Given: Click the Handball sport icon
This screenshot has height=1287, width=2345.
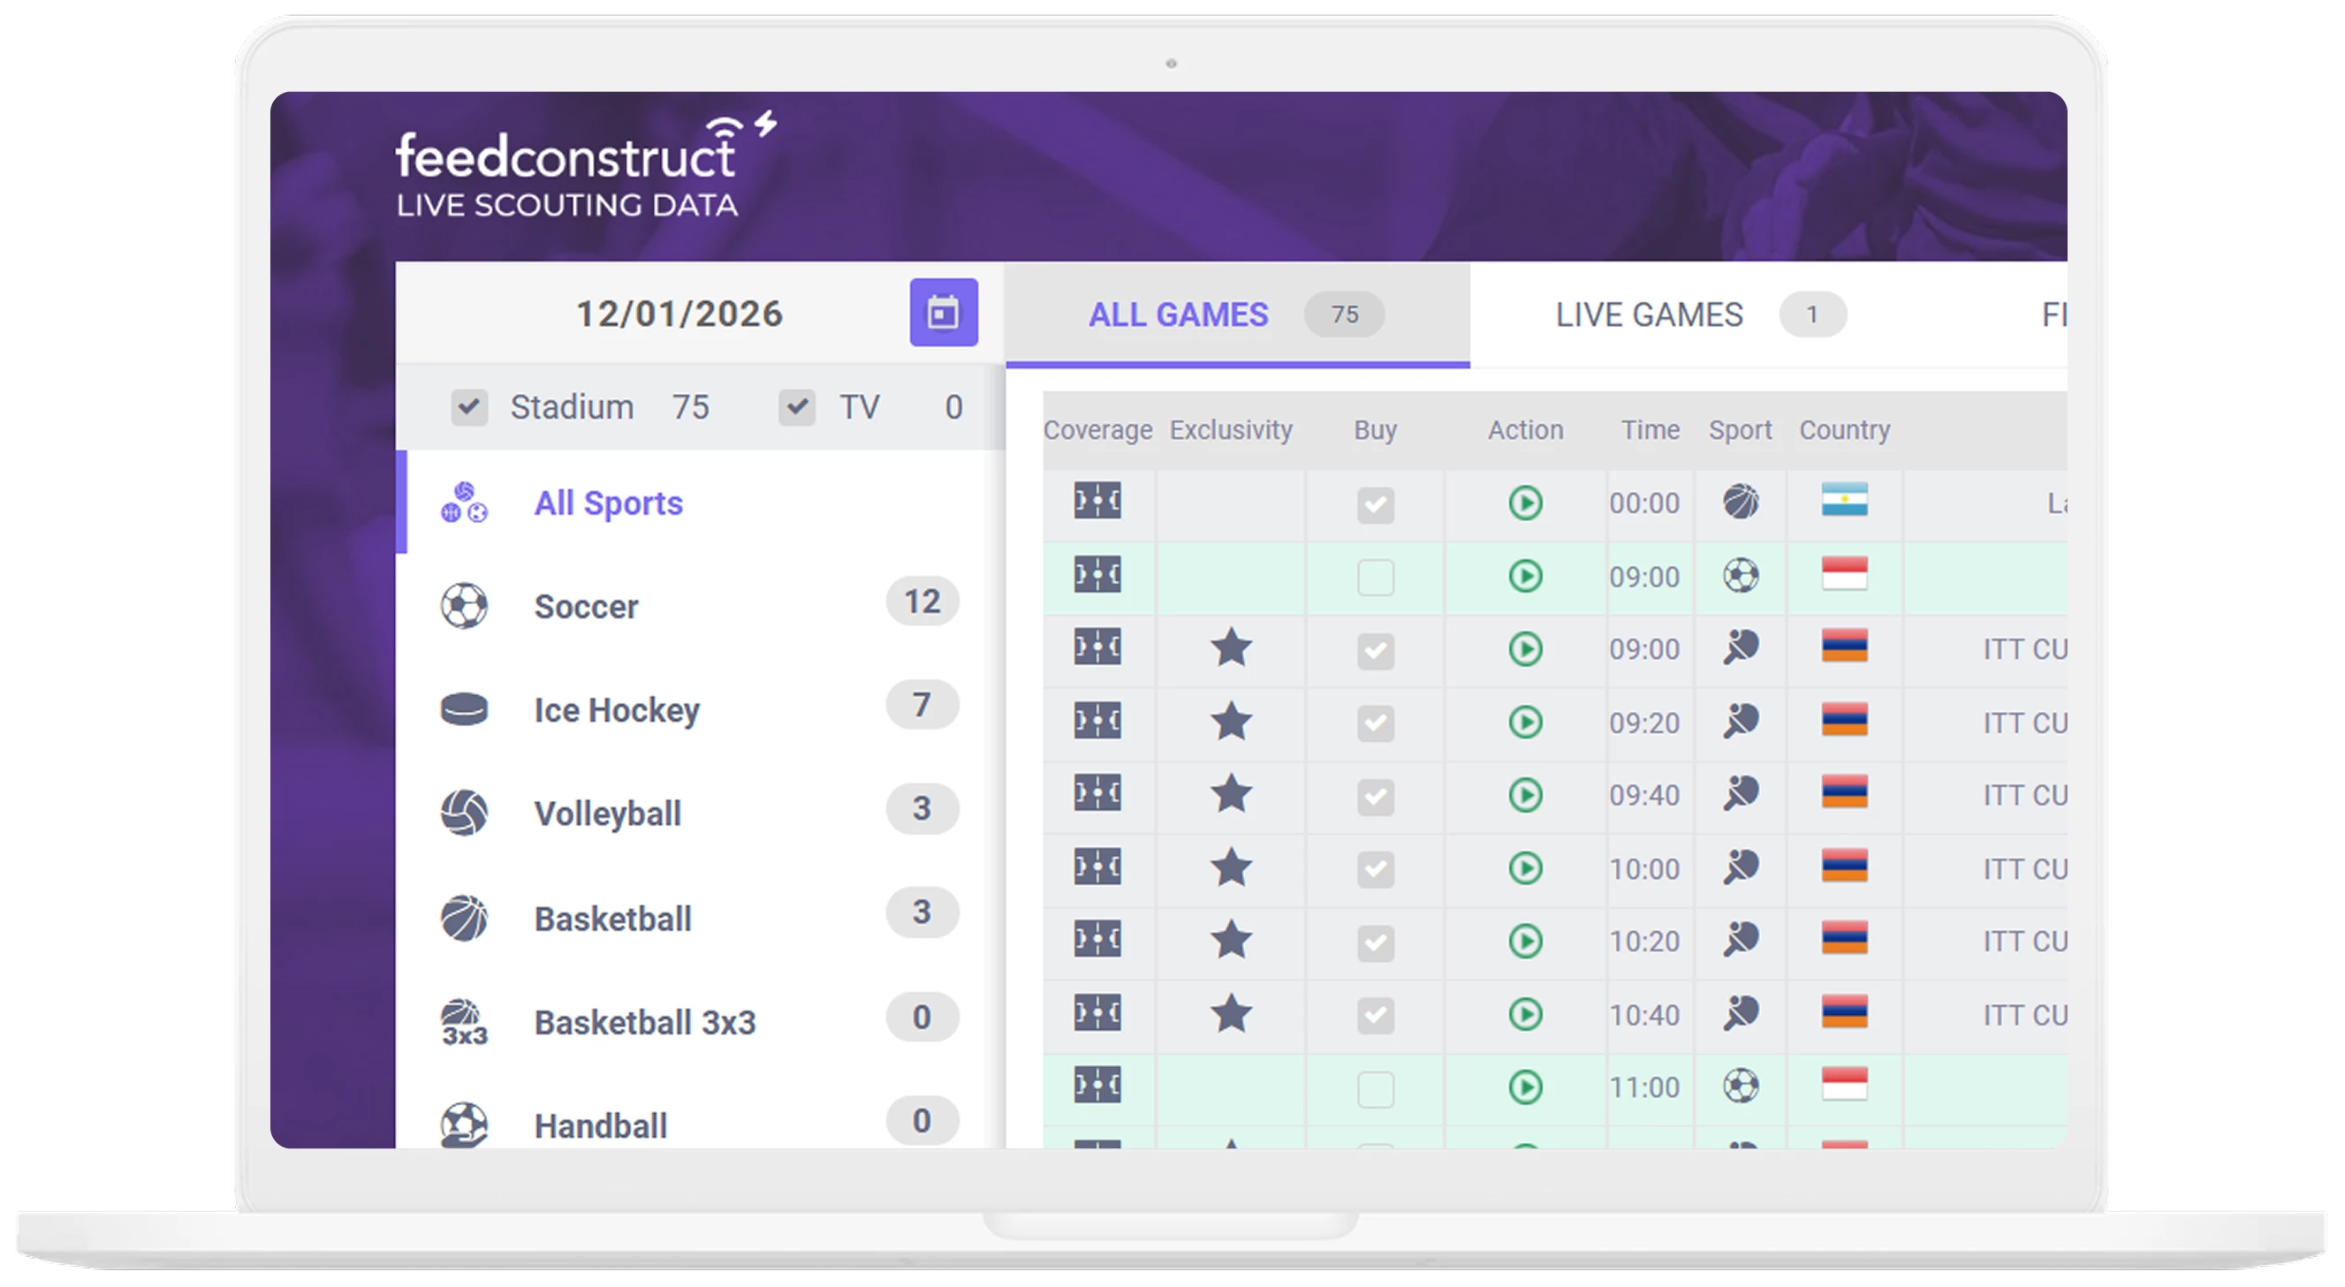Looking at the screenshot, I should click(x=465, y=1125).
